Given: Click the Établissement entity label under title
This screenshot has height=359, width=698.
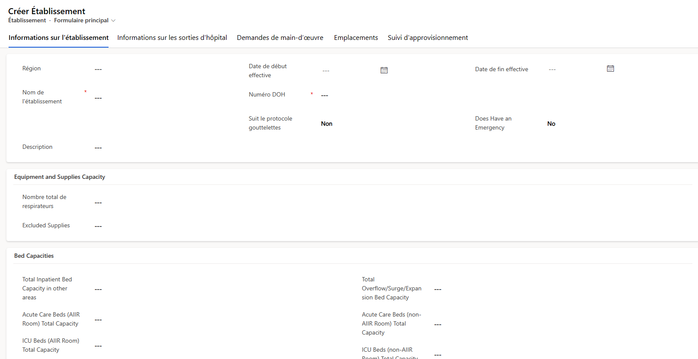Looking at the screenshot, I should click(x=27, y=21).
